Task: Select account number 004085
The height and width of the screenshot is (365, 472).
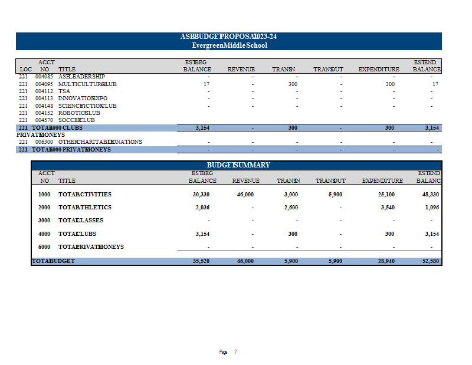Action: coord(44,77)
